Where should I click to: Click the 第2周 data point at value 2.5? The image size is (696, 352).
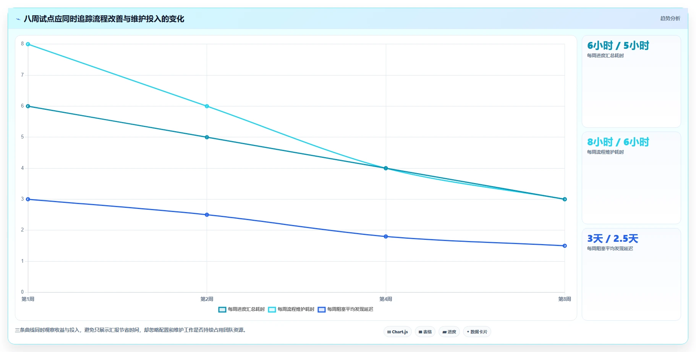click(x=207, y=215)
